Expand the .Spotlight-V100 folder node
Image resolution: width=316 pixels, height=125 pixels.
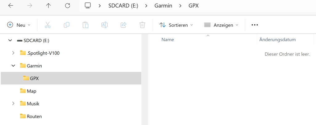pos(13,53)
